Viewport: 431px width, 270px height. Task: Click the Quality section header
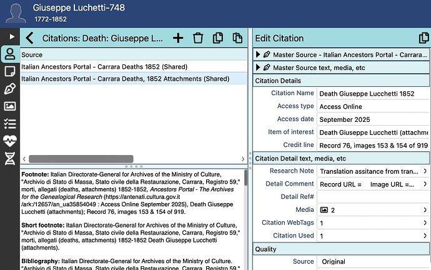click(341, 249)
